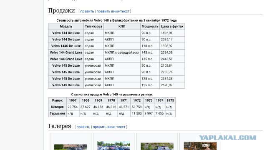The image size is (267, 150).
Task: Select the 'Модель' column header
Action: tap(66, 26)
